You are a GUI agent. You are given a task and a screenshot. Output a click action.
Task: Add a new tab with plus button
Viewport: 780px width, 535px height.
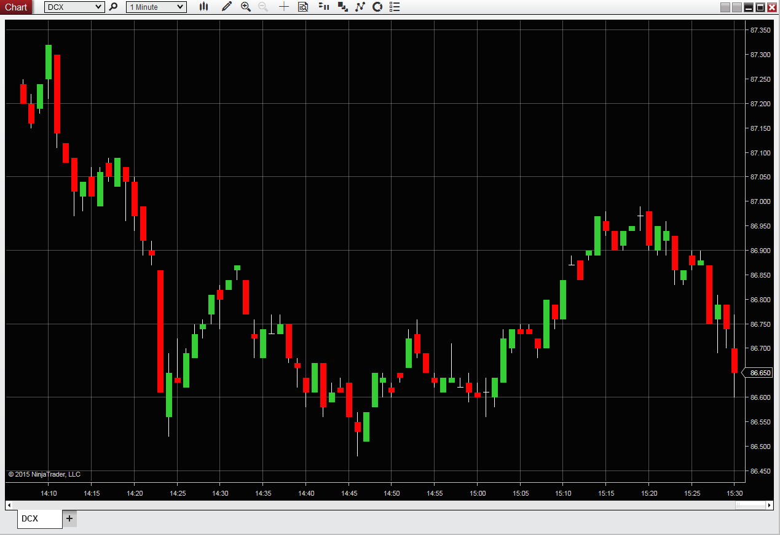click(69, 518)
